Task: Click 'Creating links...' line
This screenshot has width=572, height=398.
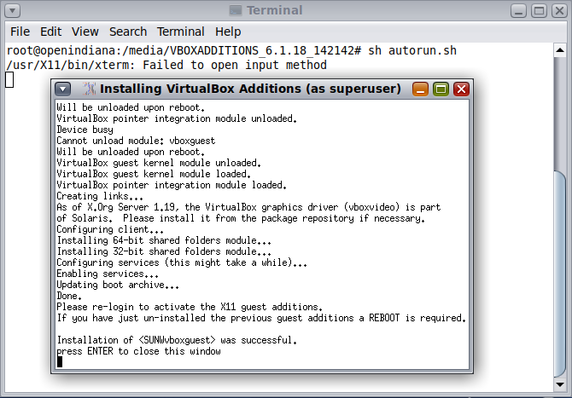Action: [100, 196]
